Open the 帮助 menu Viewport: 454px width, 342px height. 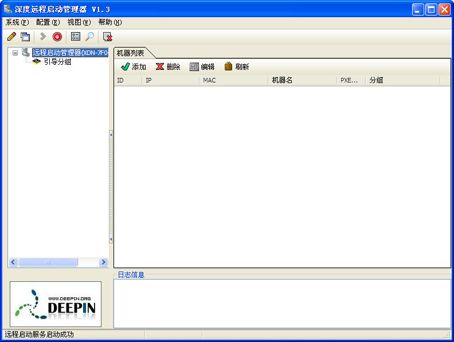(109, 22)
